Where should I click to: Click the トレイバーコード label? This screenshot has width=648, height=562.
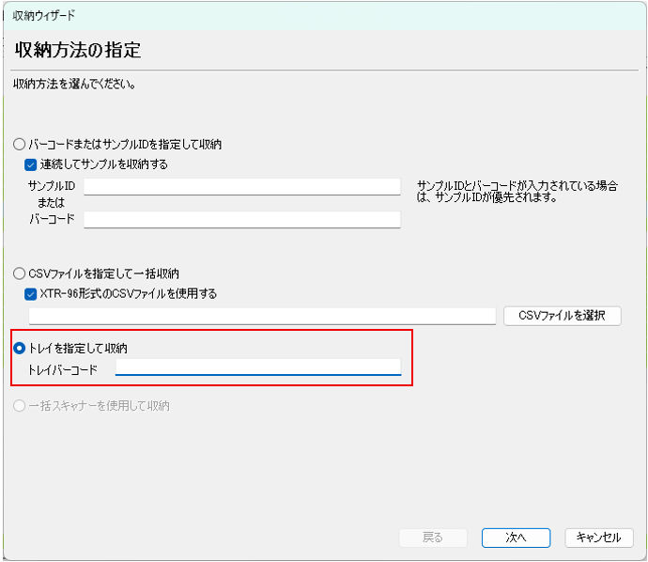coord(63,367)
